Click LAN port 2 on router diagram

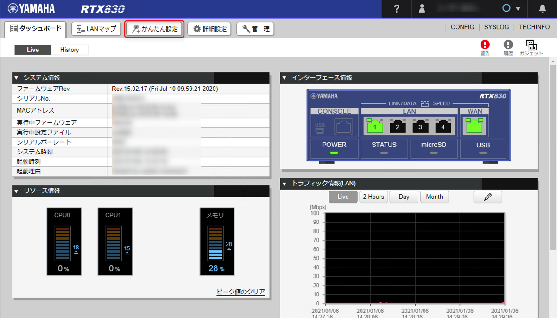point(398,125)
